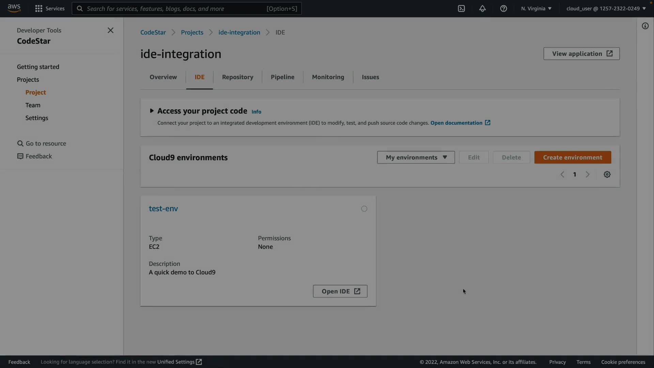Open the help question mark icon
This screenshot has width=654, height=368.
(503, 9)
